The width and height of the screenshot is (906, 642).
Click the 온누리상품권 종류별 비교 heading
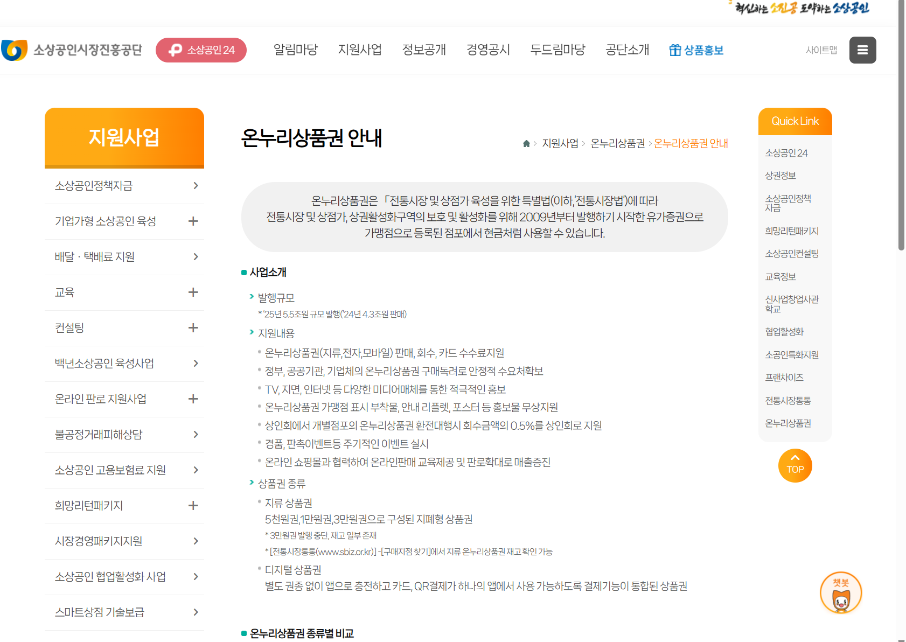click(x=302, y=633)
